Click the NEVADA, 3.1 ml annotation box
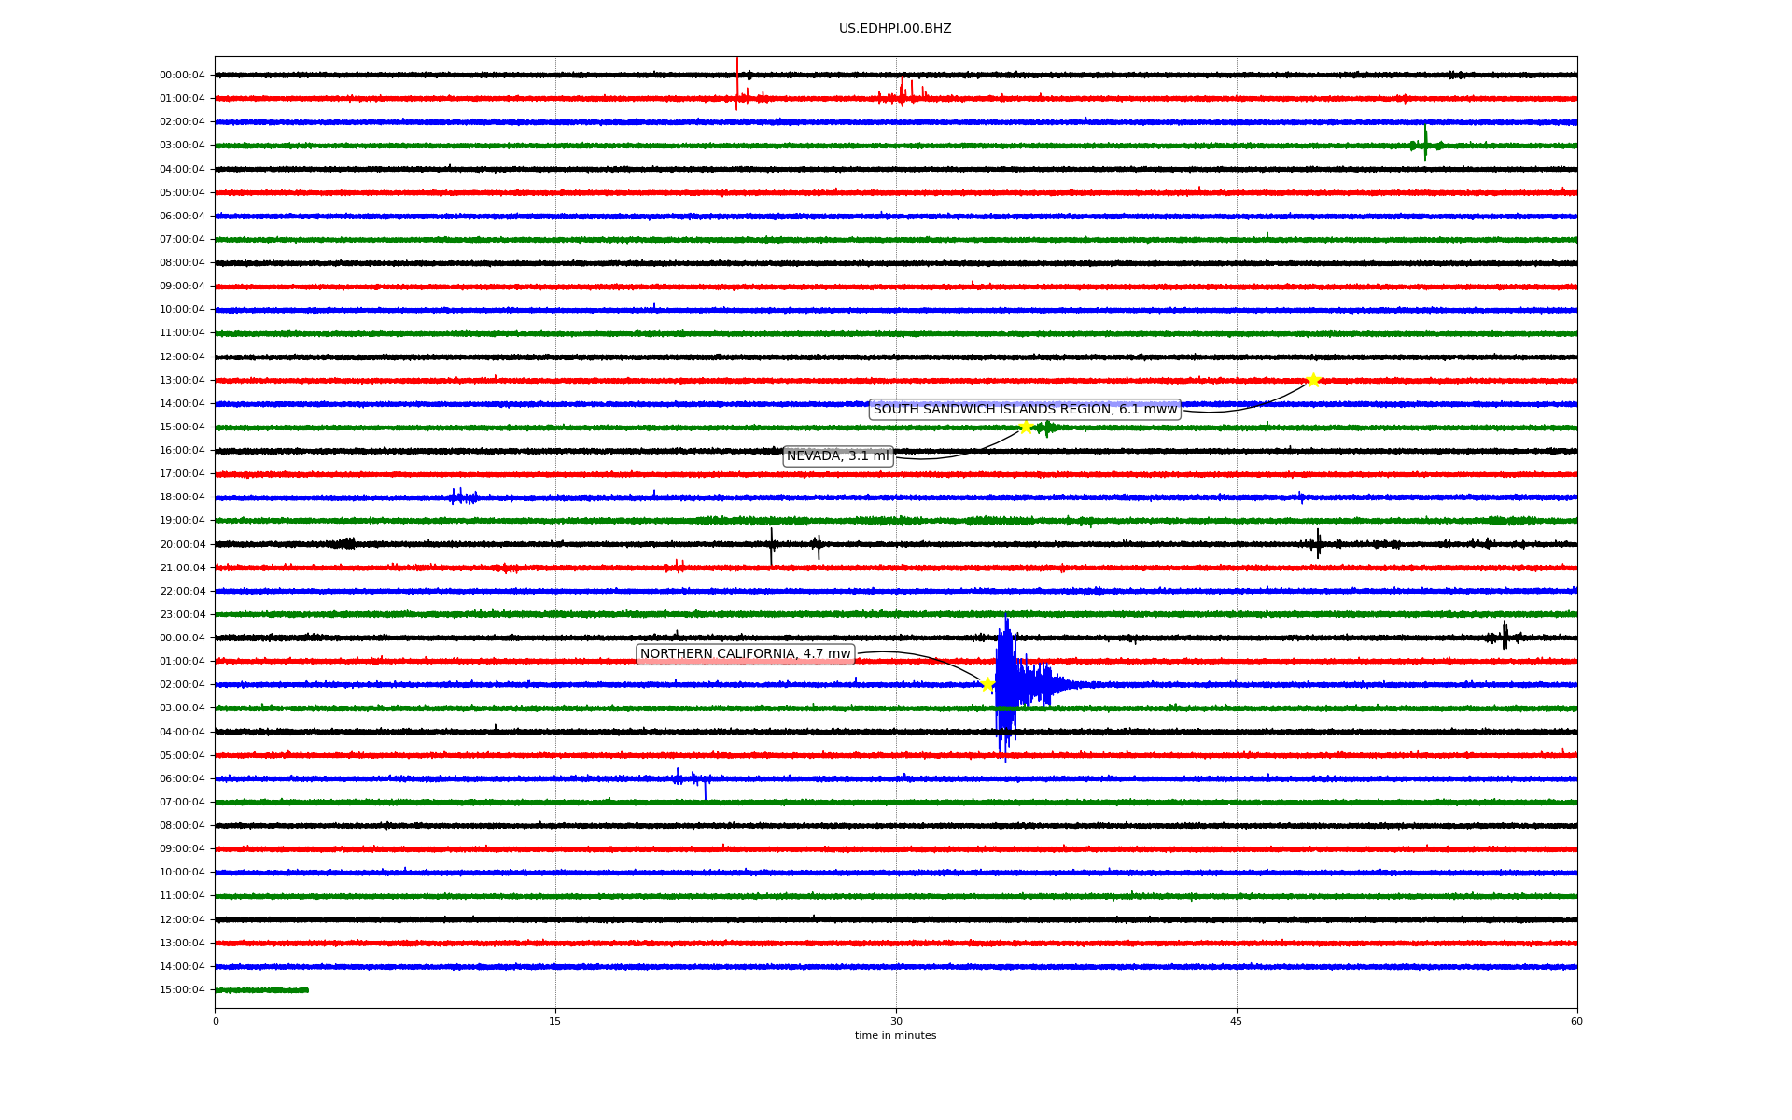Image resolution: width=1792 pixels, height=1120 pixels. [837, 456]
